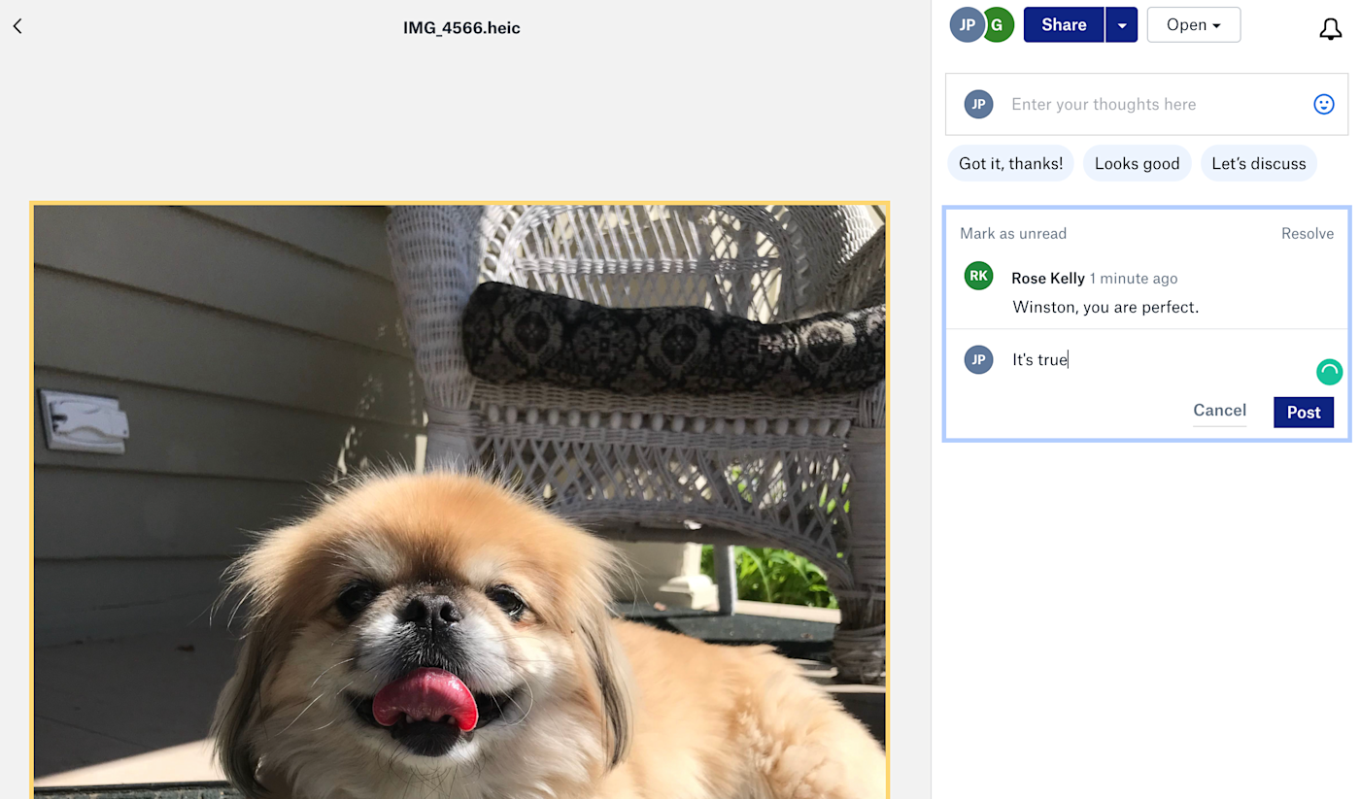
Task: Click the JP avatar in the header
Action: (966, 25)
